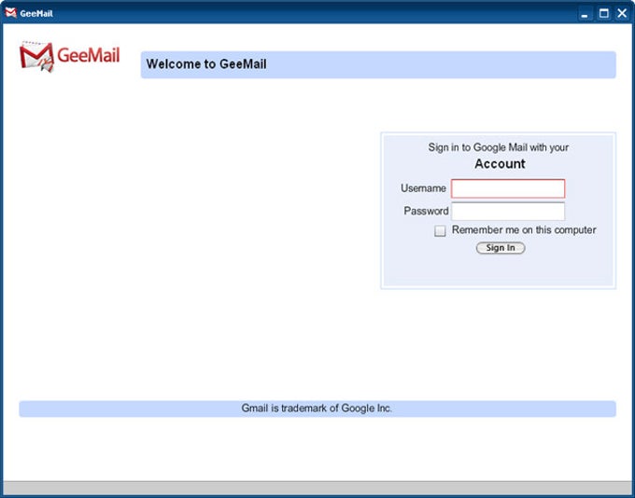Click the 'Gmail is trademark of Google Inc.' text

point(317,408)
